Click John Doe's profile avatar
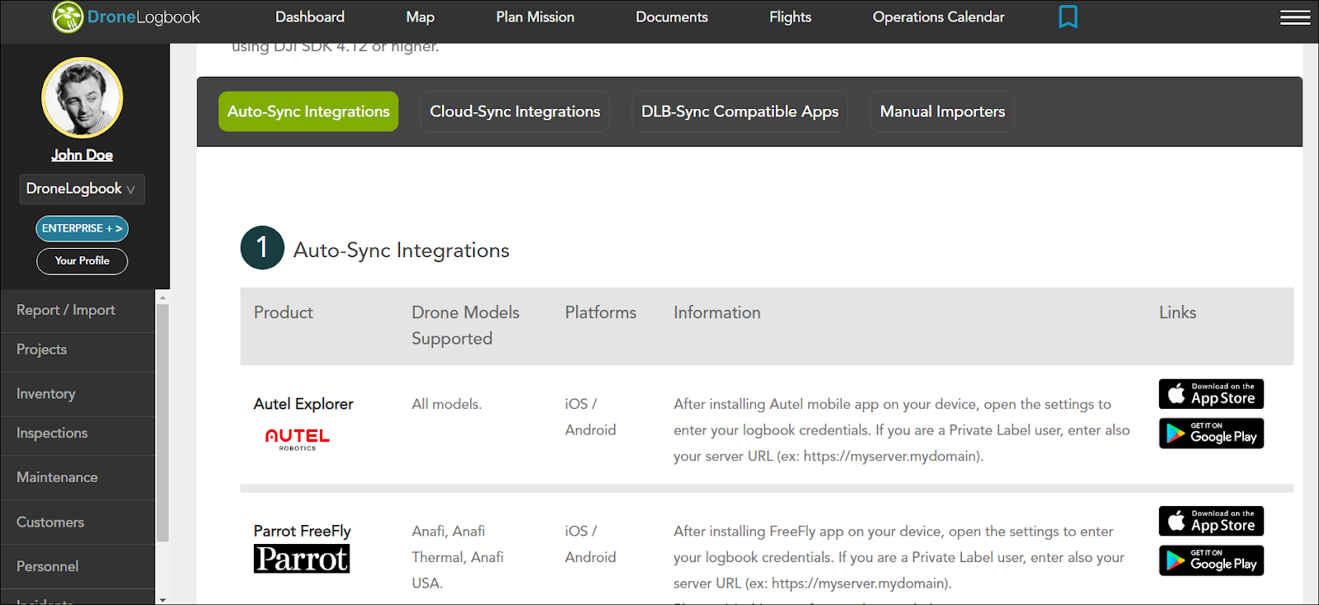The height and width of the screenshot is (605, 1319). [82, 97]
